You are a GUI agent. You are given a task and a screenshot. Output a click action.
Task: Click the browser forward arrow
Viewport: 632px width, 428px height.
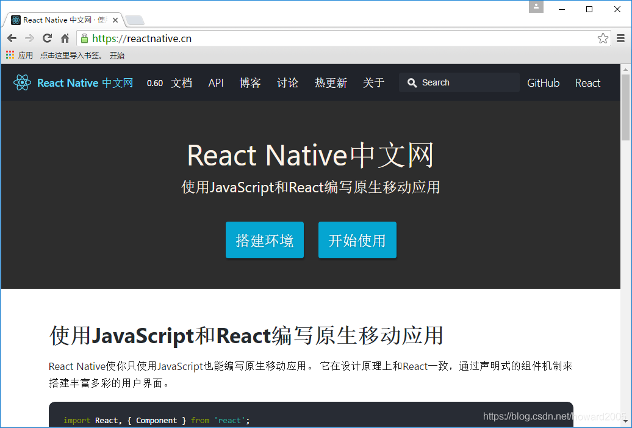[x=29, y=38]
